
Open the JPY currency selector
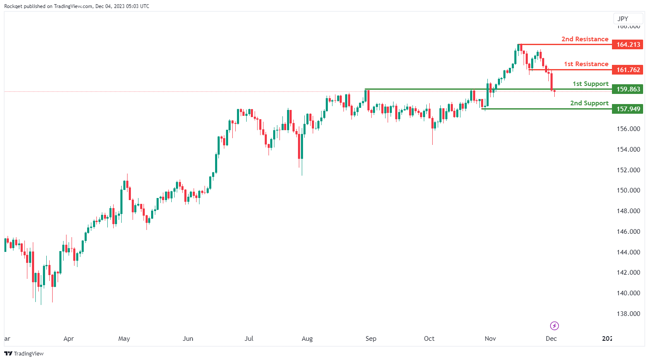(x=628, y=19)
